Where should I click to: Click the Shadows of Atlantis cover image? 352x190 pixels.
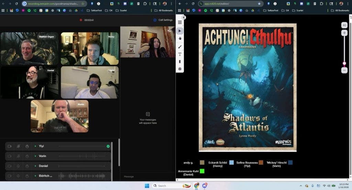coord(247,87)
